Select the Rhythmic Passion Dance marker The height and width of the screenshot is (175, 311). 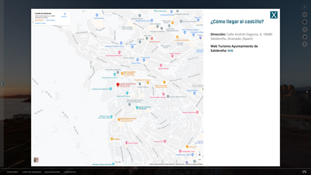click(x=121, y=43)
